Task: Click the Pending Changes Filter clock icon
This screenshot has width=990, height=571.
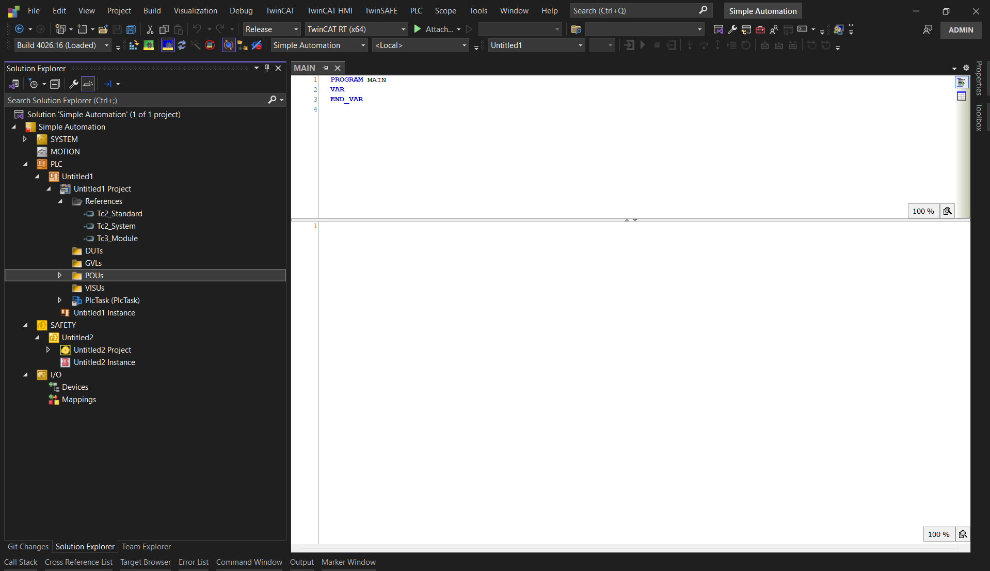Action: tap(34, 84)
